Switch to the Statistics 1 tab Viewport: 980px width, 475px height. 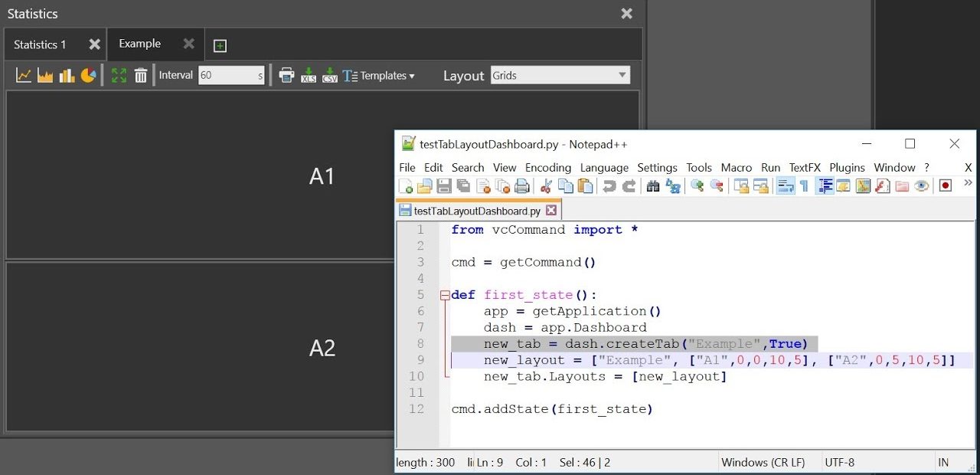click(x=40, y=44)
